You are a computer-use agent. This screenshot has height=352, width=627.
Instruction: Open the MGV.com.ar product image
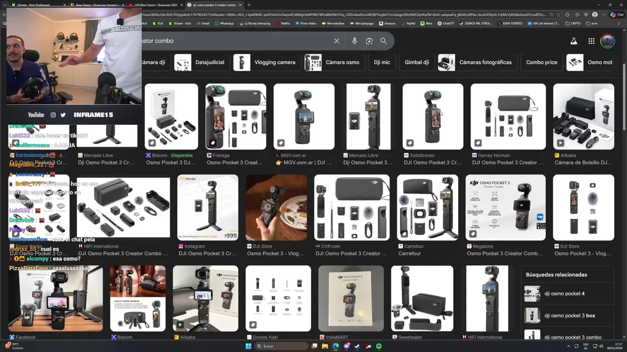pyautogui.click(x=304, y=116)
